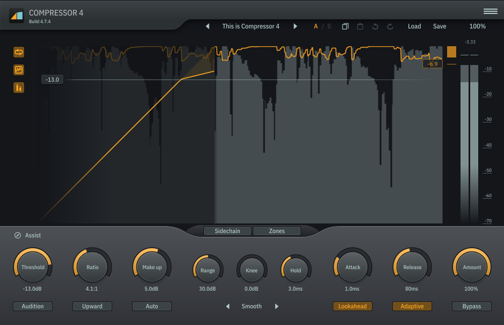This screenshot has width=504, height=325.
Task: Toggle the loop-arrows display icon in left sidebar
Action: coord(19,52)
